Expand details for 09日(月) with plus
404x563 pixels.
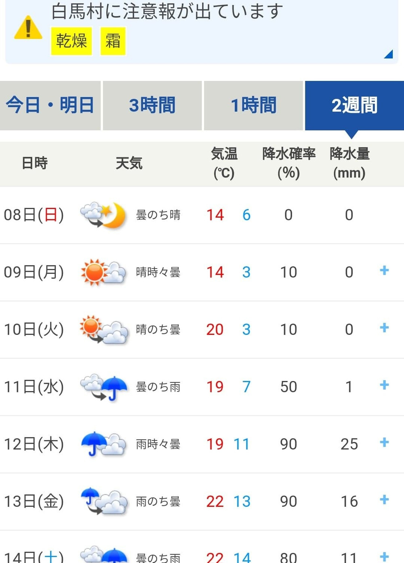tap(384, 271)
